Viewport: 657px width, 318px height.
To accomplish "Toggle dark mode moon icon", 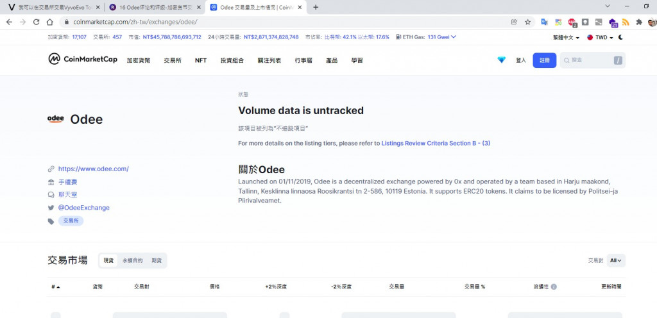I will [x=620, y=37].
